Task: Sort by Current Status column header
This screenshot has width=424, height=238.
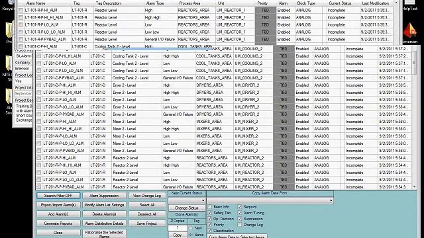Action: tap(340, 3)
